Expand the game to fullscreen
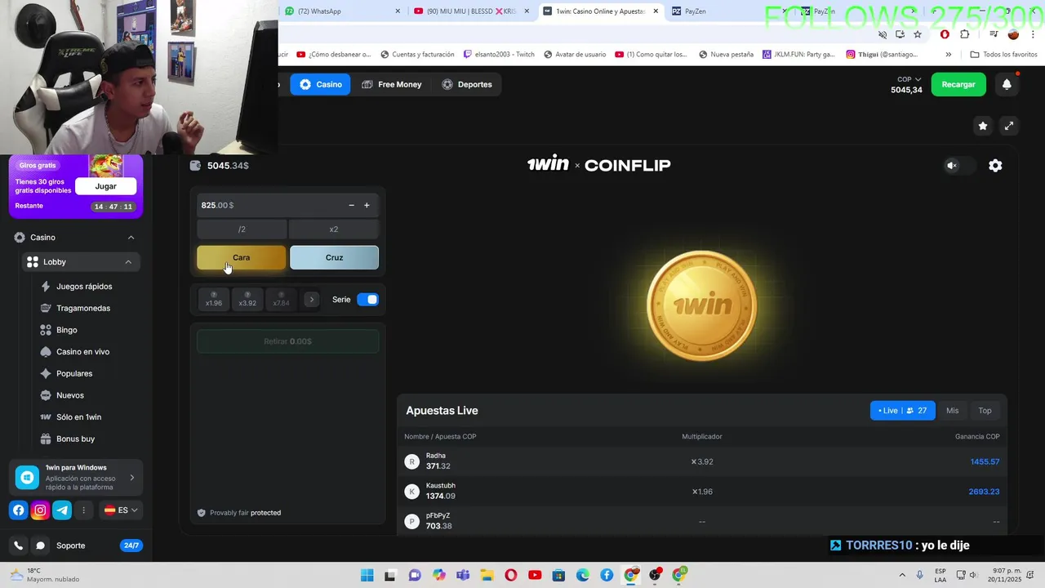Viewport: 1045px width, 588px height. point(1009,126)
